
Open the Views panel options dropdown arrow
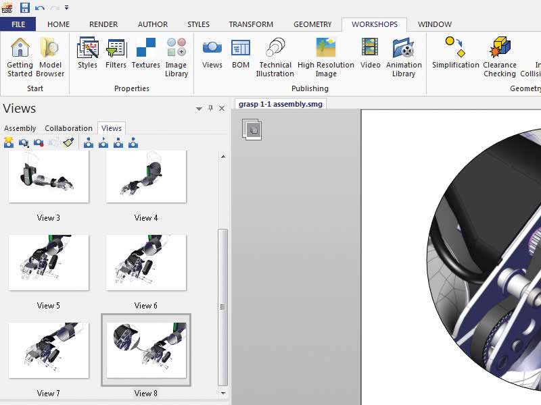click(x=199, y=108)
